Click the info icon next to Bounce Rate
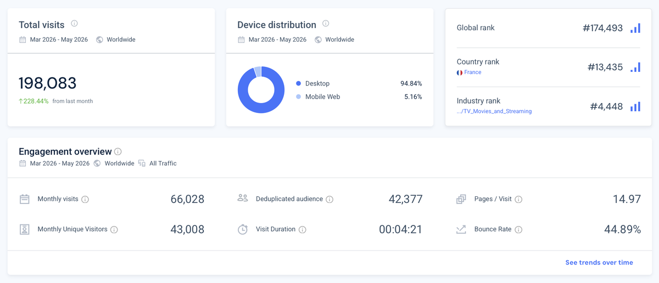This screenshot has width=659, height=283. pos(518,230)
